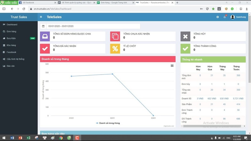Switch to Trình quản lý quảng cáo tab
Screen dimensions: 251x141
pos(77,3)
